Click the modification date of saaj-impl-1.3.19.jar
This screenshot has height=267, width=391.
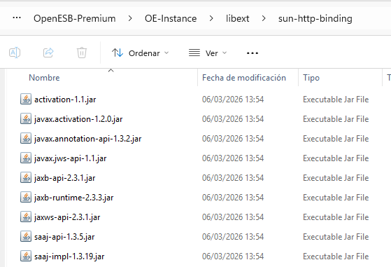(233, 256)
